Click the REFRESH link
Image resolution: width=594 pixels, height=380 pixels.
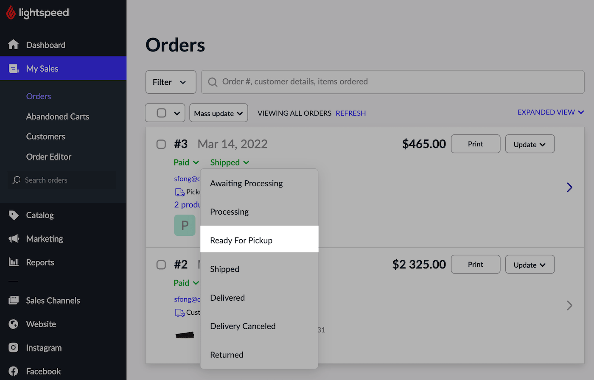pos(350,113)
